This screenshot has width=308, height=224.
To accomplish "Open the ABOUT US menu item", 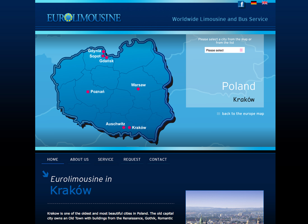I will 79,159.
